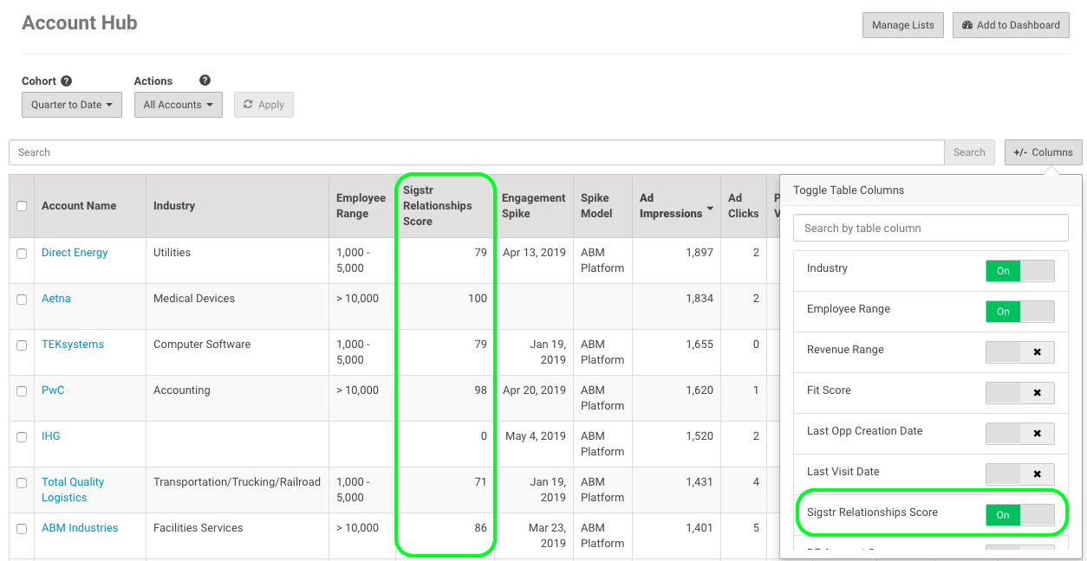This screenshot has height=561, width=1087.
Task: Check the select-all header checkbox
Action: tap(22, 206)
